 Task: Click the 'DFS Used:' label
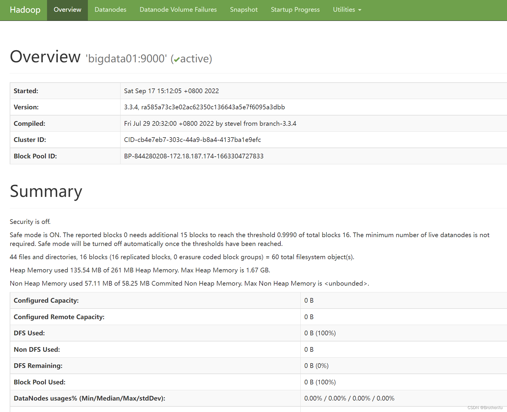click(29, 333)
